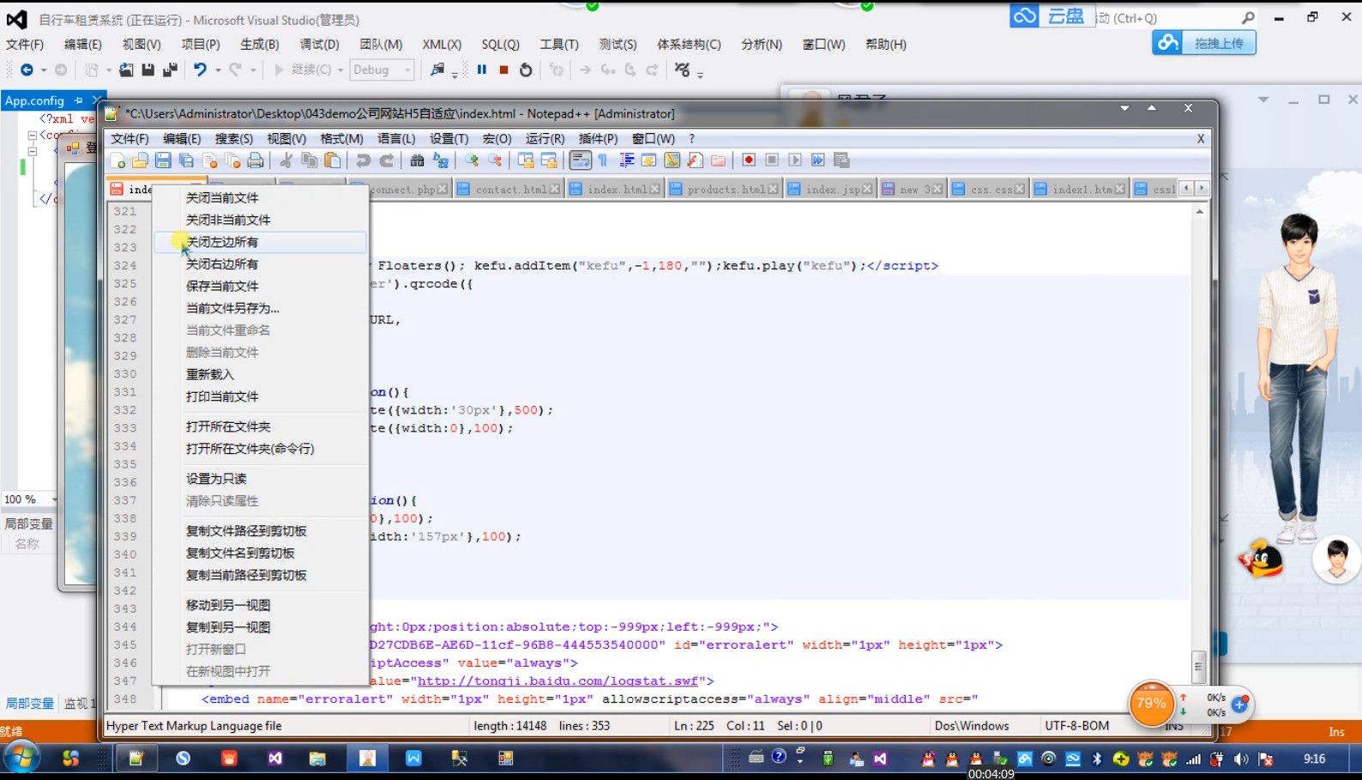This screenshot has height=780, width=1362.
Task: Click the Cut scissors icon in Notepad++ toolbar
Action: click(x=286, y=160)
